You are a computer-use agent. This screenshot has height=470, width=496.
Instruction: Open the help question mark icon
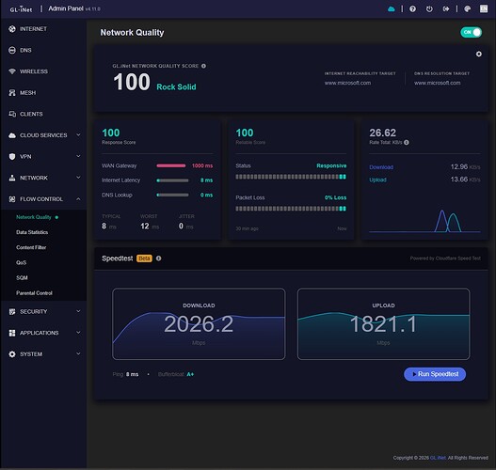pos(412,8)
